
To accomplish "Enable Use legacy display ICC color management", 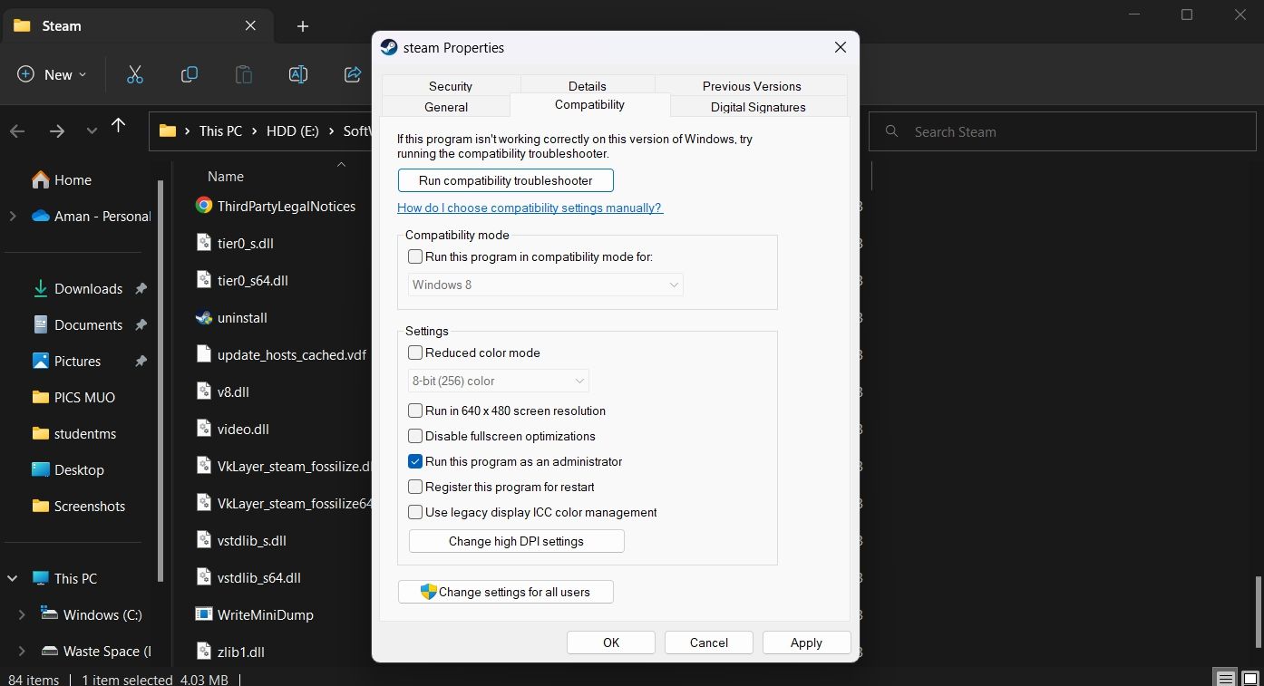I will pyautogui.click(x=415, y=512).
